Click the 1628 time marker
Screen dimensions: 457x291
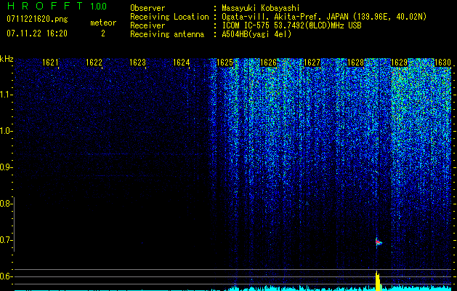(x=355, y=63)
